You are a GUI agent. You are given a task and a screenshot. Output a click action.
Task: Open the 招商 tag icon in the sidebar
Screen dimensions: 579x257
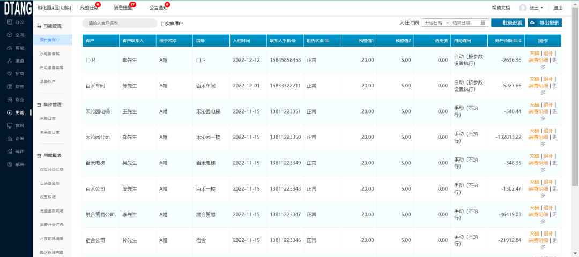click(10, 74)
